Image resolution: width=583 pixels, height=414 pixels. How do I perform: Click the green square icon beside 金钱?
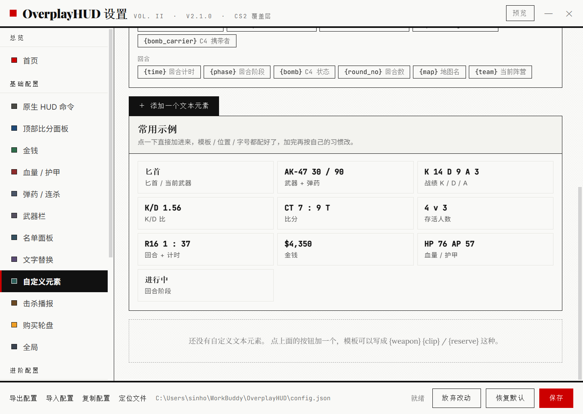14,150
